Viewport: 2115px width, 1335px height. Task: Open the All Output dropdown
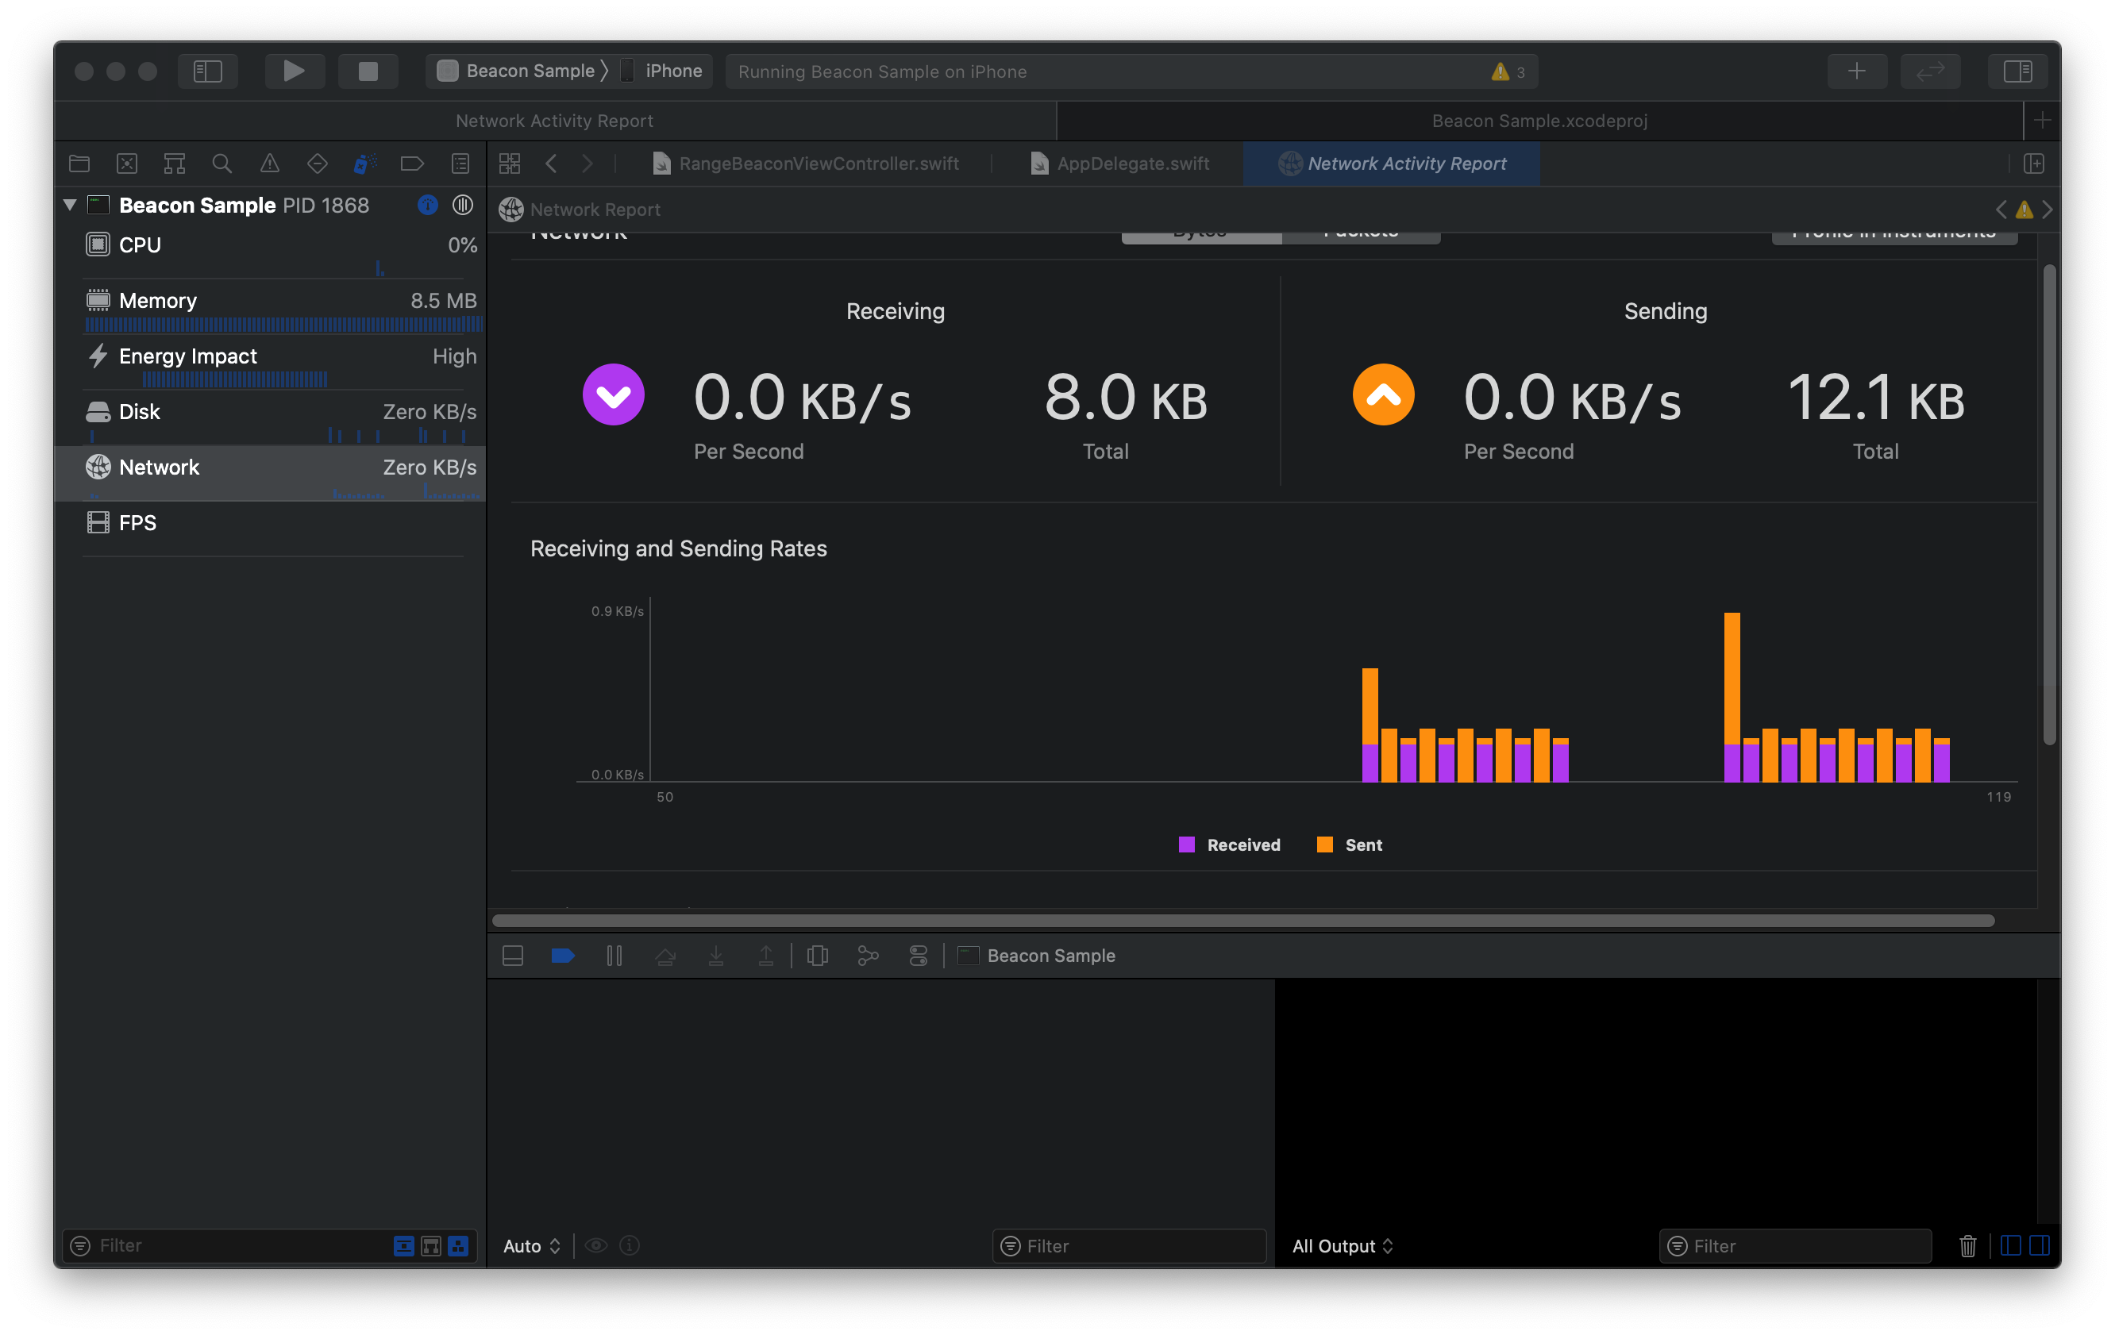1342,1245
